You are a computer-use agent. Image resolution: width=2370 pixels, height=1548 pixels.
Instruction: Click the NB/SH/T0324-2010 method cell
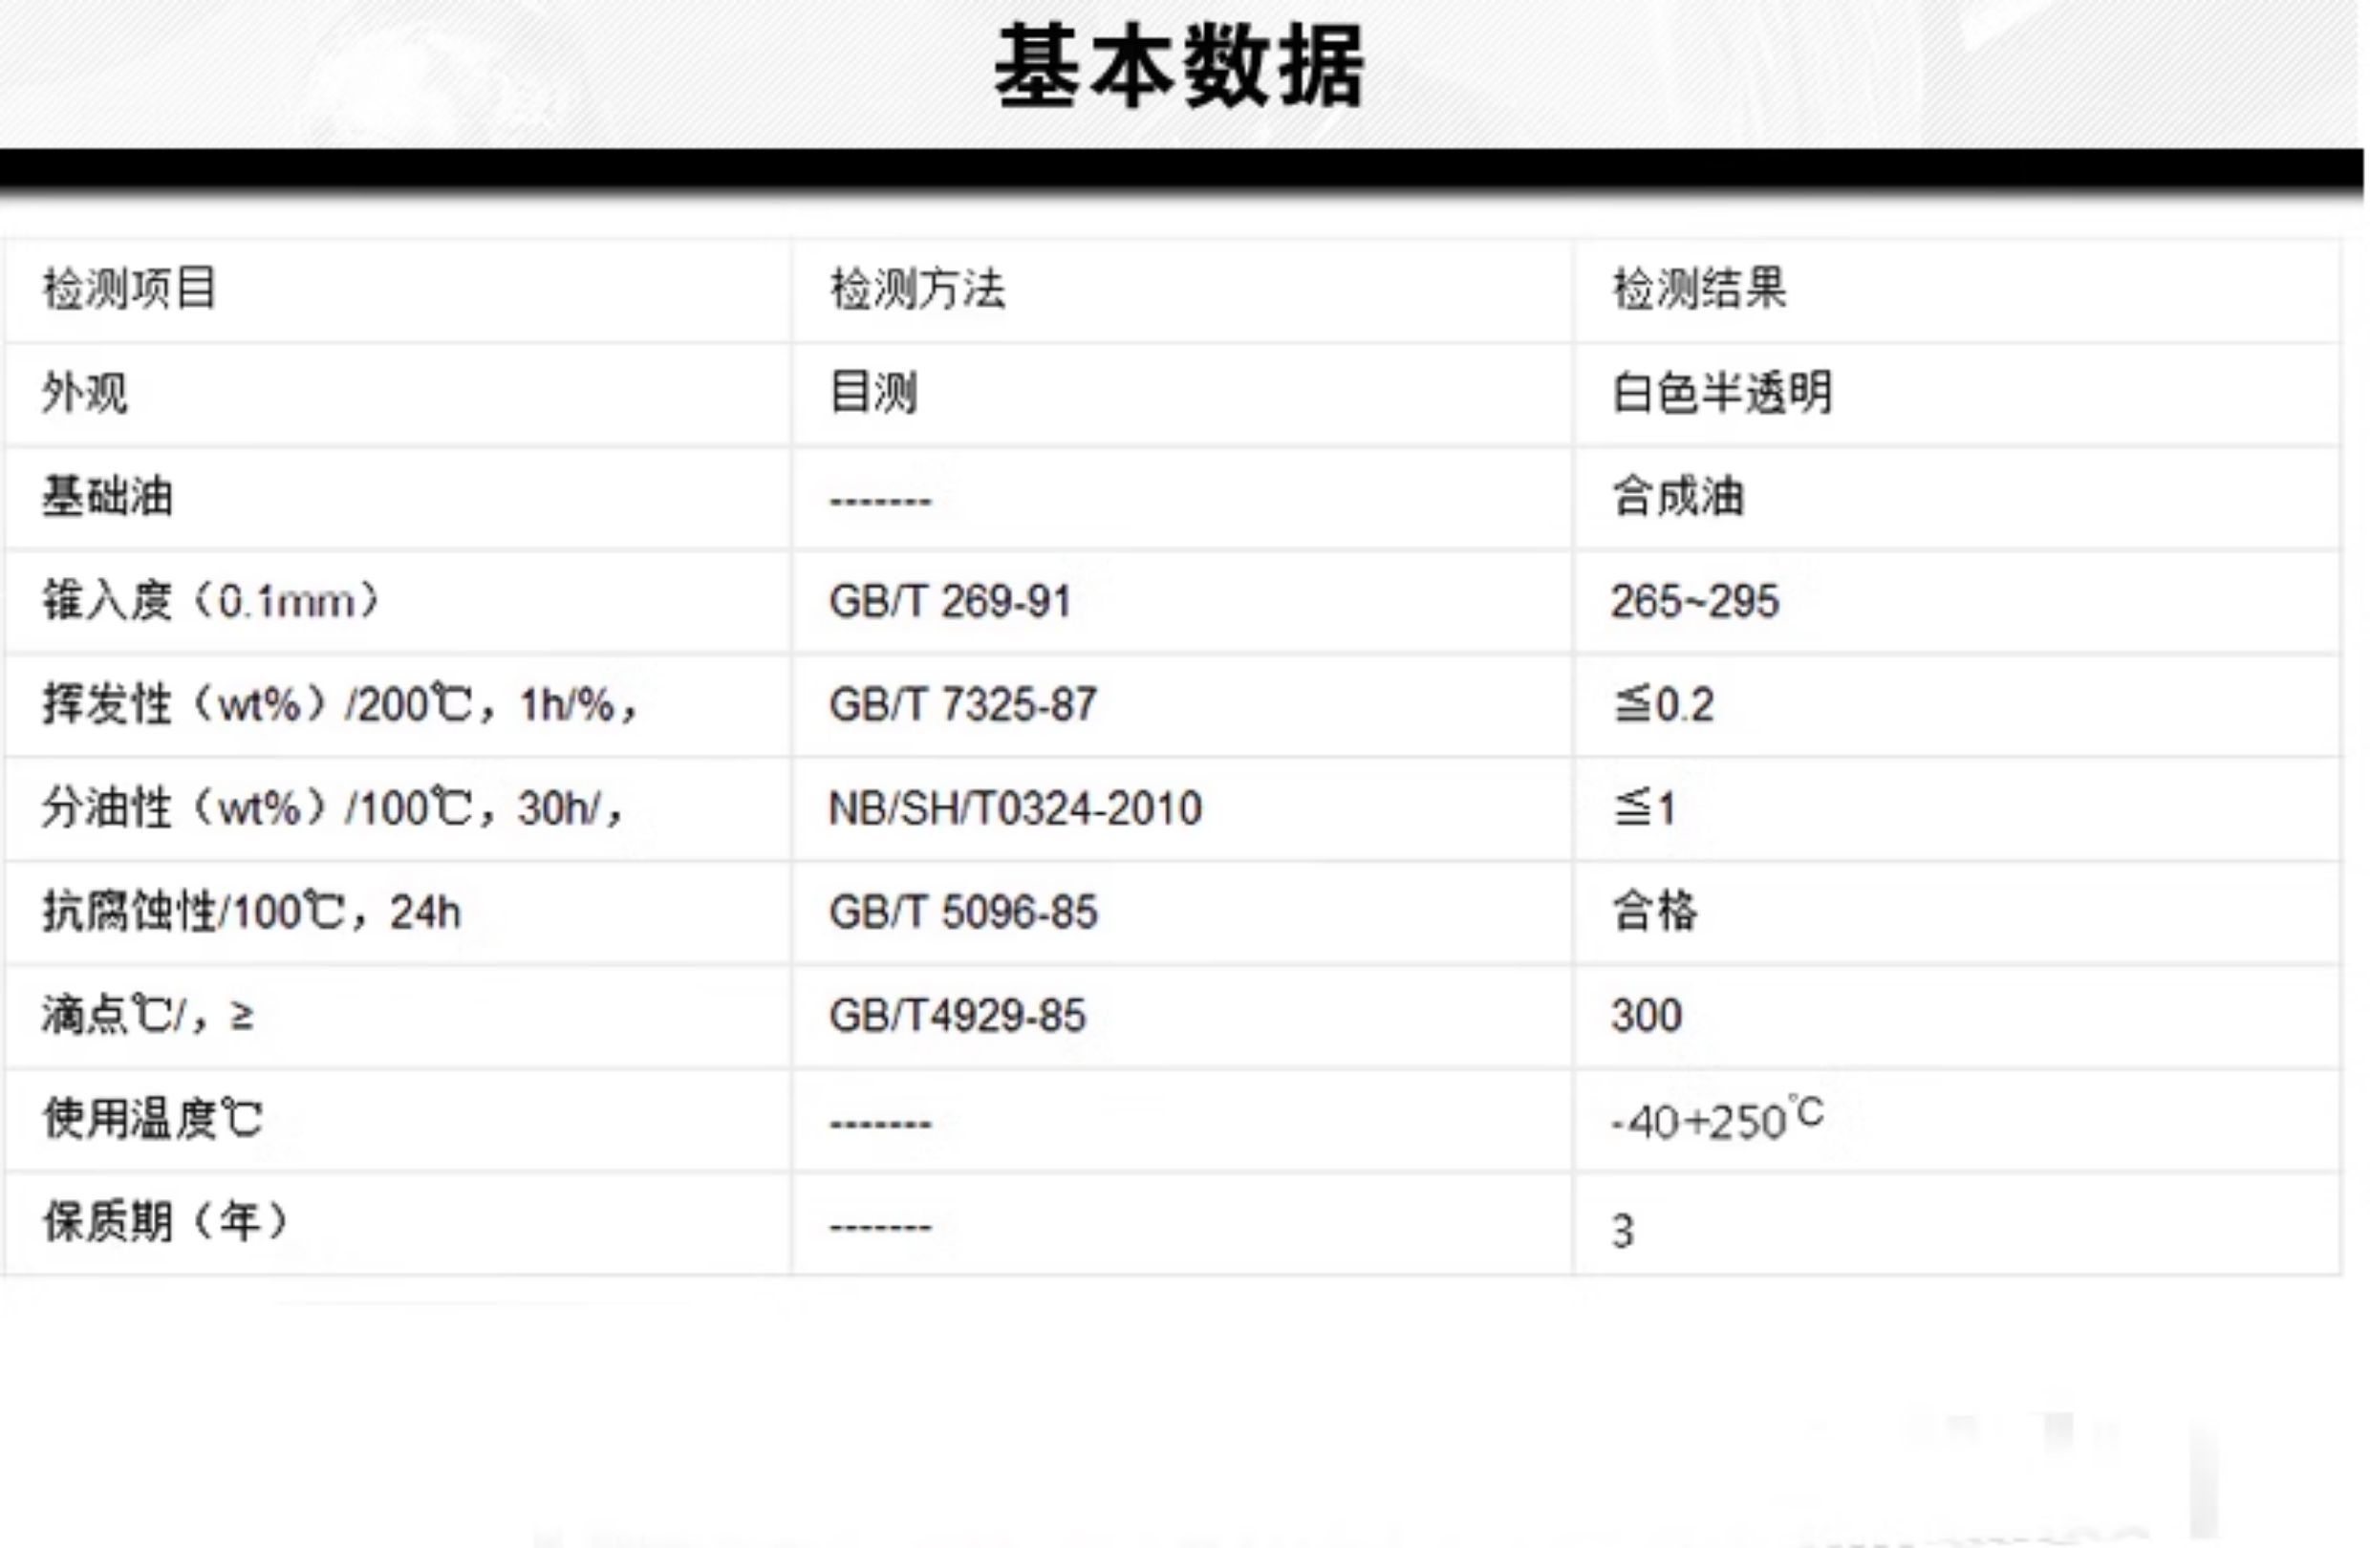[x=1015, y=808]
